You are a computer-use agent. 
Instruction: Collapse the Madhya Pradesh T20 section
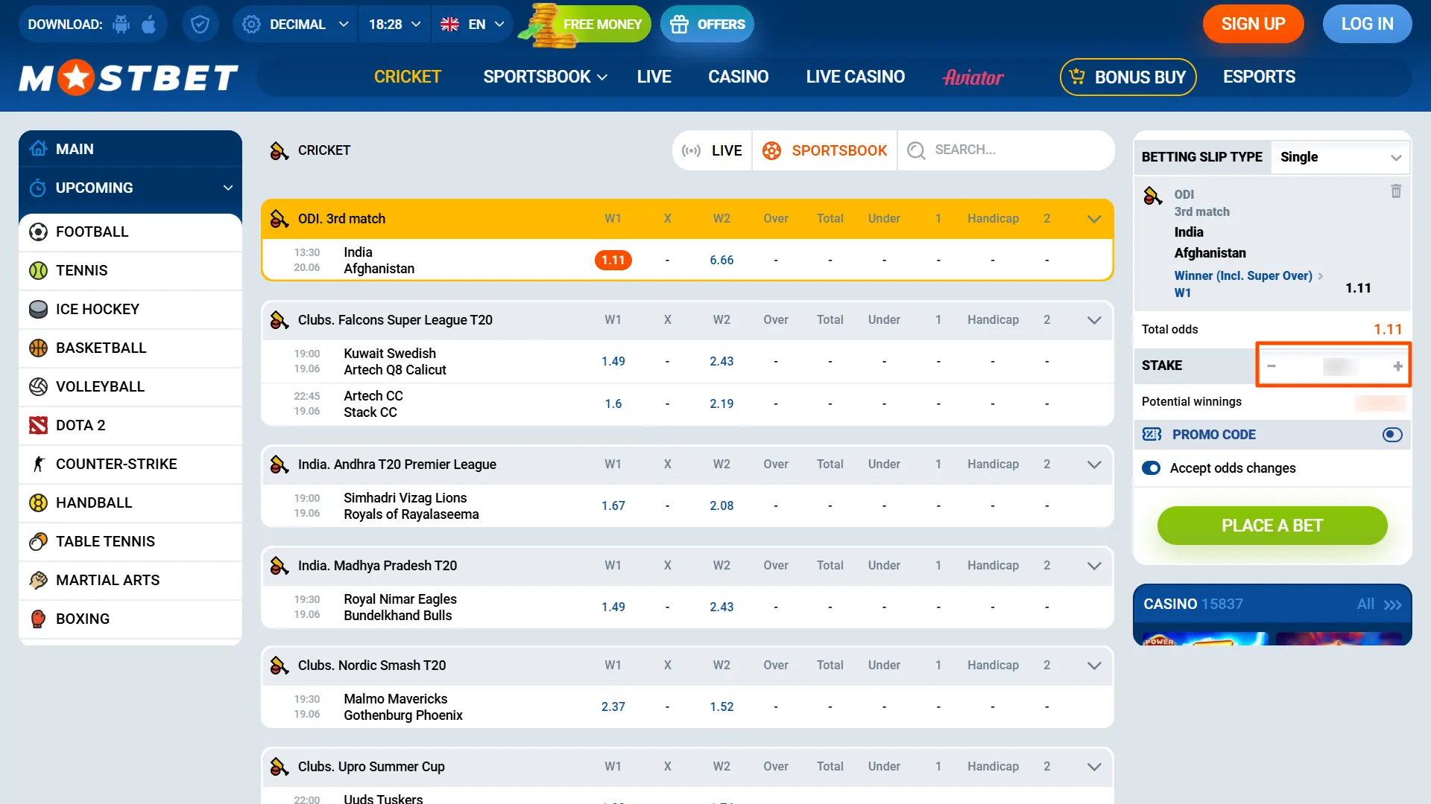(1094, 566)
